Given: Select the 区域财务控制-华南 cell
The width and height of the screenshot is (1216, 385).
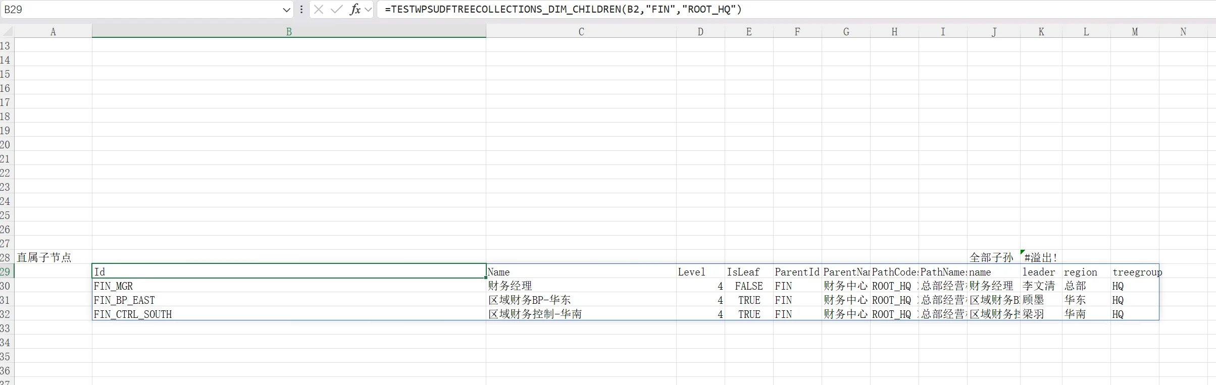Looking at the screenshot, I should click(x=581, y=314).
